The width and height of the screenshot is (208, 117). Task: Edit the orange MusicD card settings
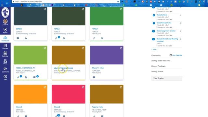coord(45,87)
